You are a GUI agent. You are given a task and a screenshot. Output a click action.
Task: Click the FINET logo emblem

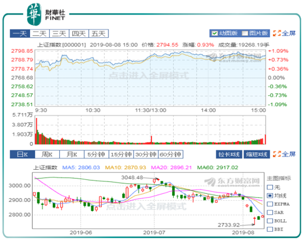click(34, 14)
